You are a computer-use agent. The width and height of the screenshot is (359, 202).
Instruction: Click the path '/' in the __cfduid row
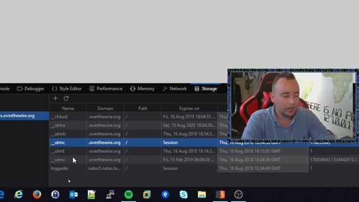[x=126, y=117]
